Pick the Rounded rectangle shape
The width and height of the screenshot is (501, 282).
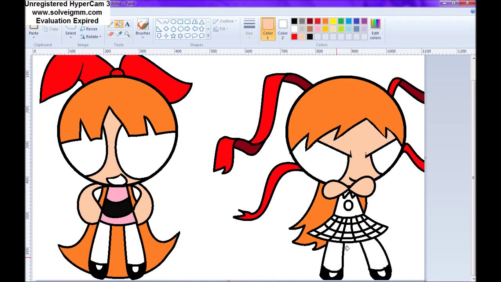187,22
